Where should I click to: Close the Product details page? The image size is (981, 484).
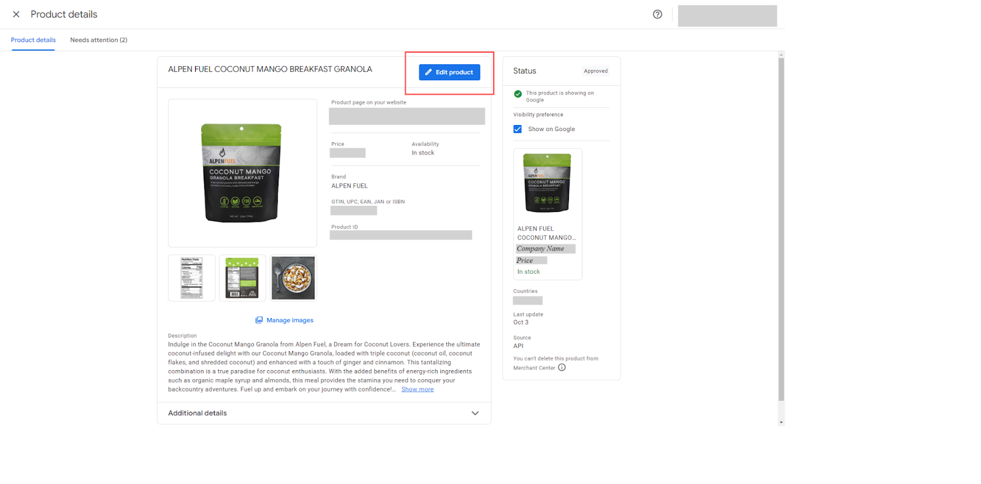coord(17,14)
